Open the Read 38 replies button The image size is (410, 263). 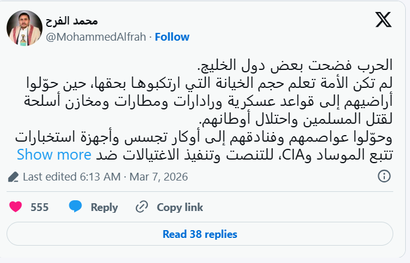tap(205, 234)
